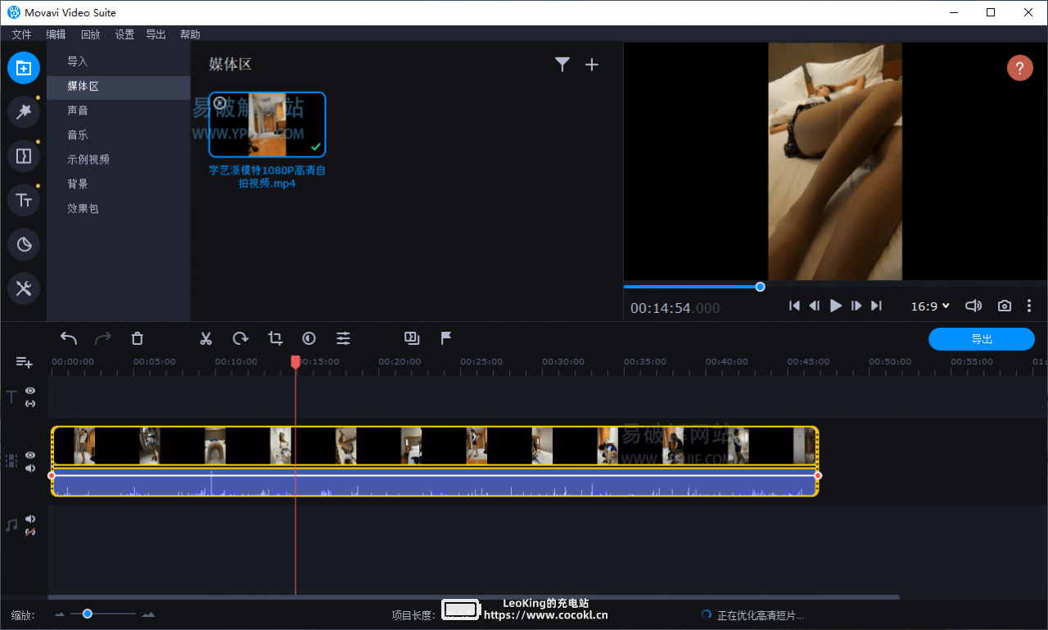
Task: Open the Transitions panel icon
Action: click(24, 156)
